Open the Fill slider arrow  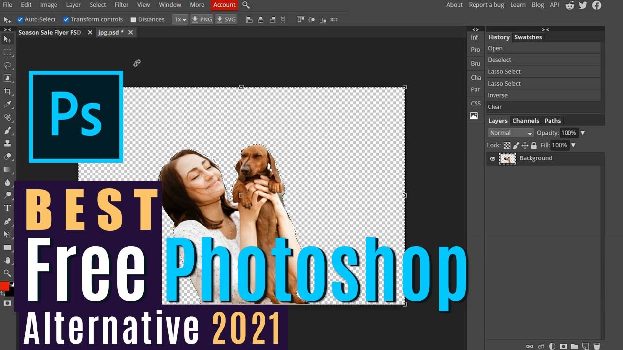point(573,145)
